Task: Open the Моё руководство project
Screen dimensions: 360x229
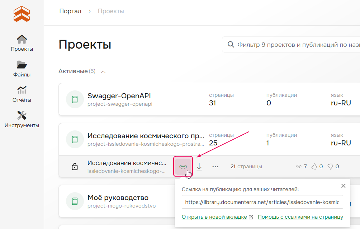Action: (x=118, y=197)
